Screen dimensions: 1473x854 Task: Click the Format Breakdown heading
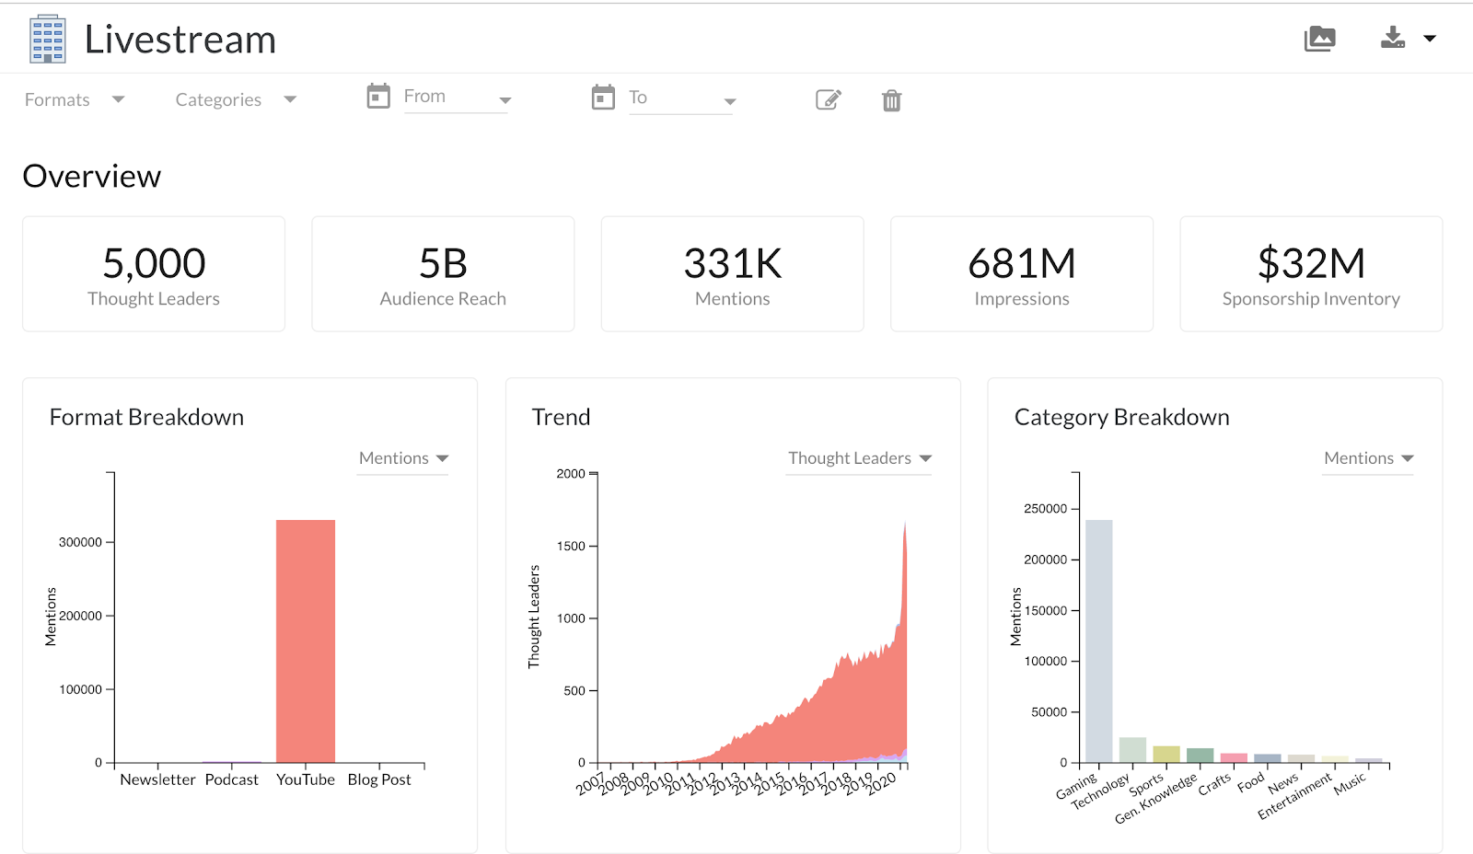(x=146, y=417)
